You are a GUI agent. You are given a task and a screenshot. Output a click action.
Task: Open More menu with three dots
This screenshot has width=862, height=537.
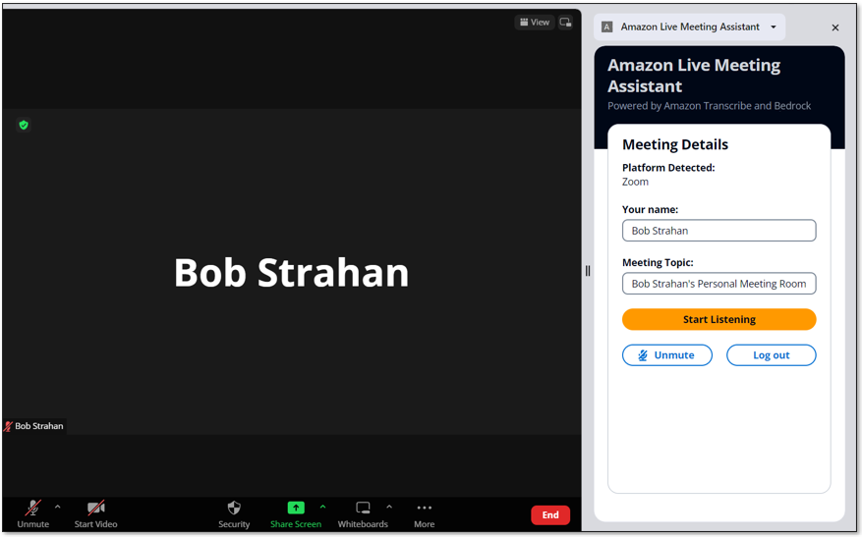(425, 514)
